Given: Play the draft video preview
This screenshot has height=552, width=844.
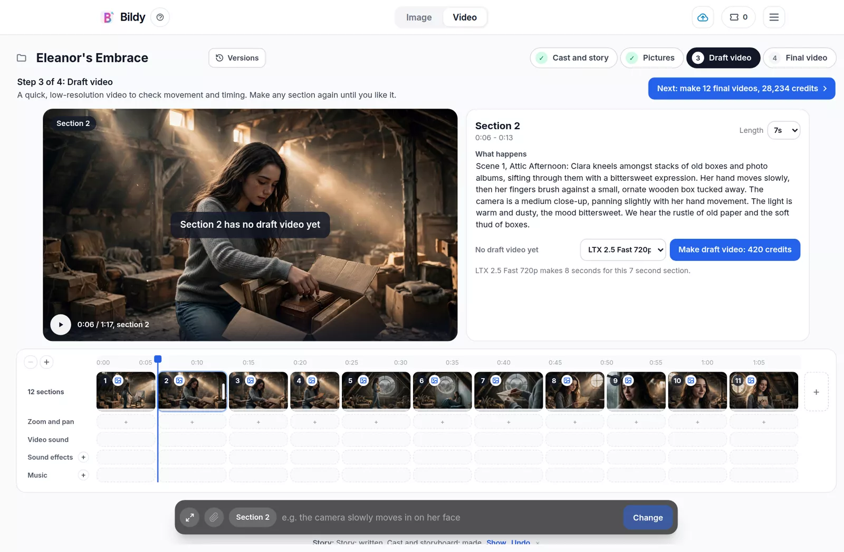Looking at the screenshot, I should pos(61,325).
